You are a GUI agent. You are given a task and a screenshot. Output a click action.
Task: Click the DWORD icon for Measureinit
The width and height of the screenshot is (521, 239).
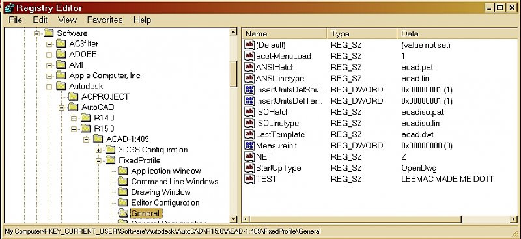click(249, 145)
